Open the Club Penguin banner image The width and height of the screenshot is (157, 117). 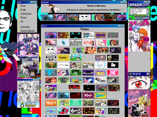(28, 105)
